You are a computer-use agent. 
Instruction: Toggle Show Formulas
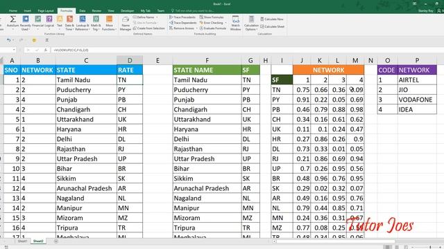pyautogui.click(x=212, y=17)
